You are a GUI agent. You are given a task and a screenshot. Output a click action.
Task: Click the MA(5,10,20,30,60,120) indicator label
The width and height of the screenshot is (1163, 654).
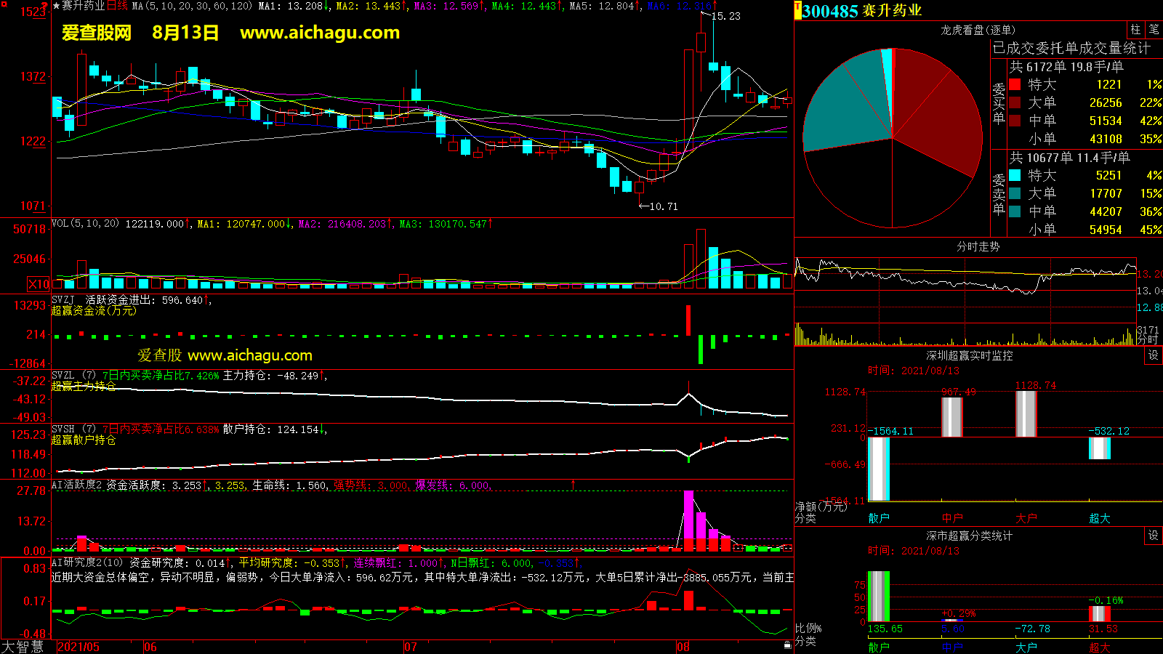pos(192,6)
